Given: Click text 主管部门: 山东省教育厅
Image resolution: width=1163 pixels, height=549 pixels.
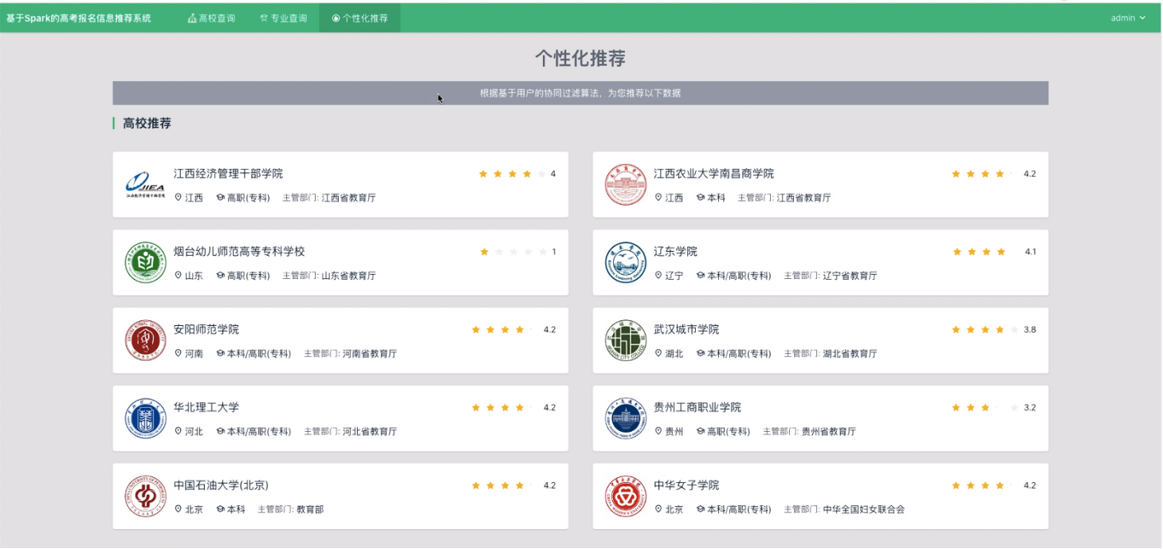Looking at the screenshot, I should [x=329, y=276].
